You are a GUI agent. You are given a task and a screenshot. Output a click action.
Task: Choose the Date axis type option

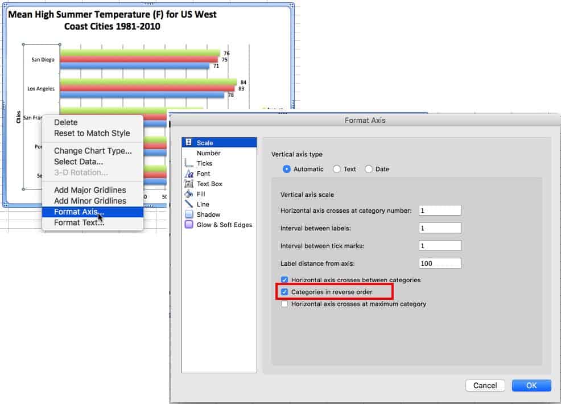369,169
